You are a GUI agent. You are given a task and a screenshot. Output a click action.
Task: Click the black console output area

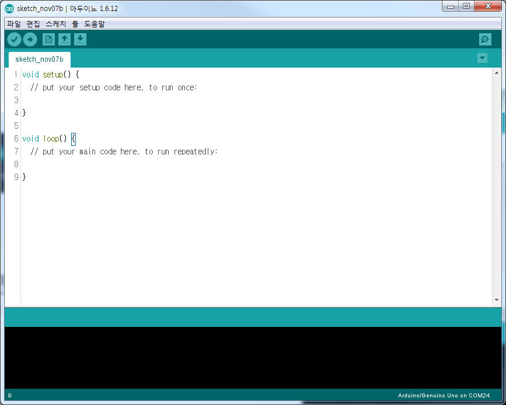[x=253, y=357]
